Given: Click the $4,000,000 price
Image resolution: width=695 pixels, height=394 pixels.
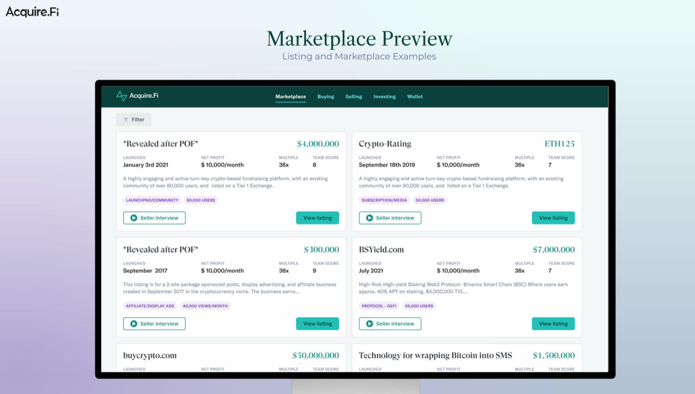Looking at the screenshot, I should click(x=318, y=144).
